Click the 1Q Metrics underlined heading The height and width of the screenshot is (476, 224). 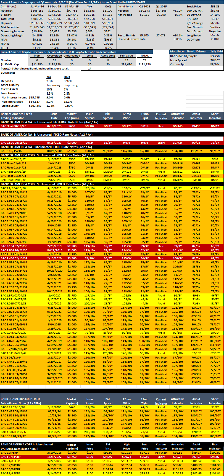(x=8, y=73)
